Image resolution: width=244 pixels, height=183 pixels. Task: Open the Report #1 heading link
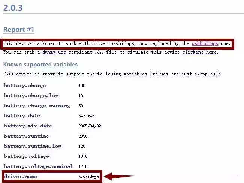19,30
